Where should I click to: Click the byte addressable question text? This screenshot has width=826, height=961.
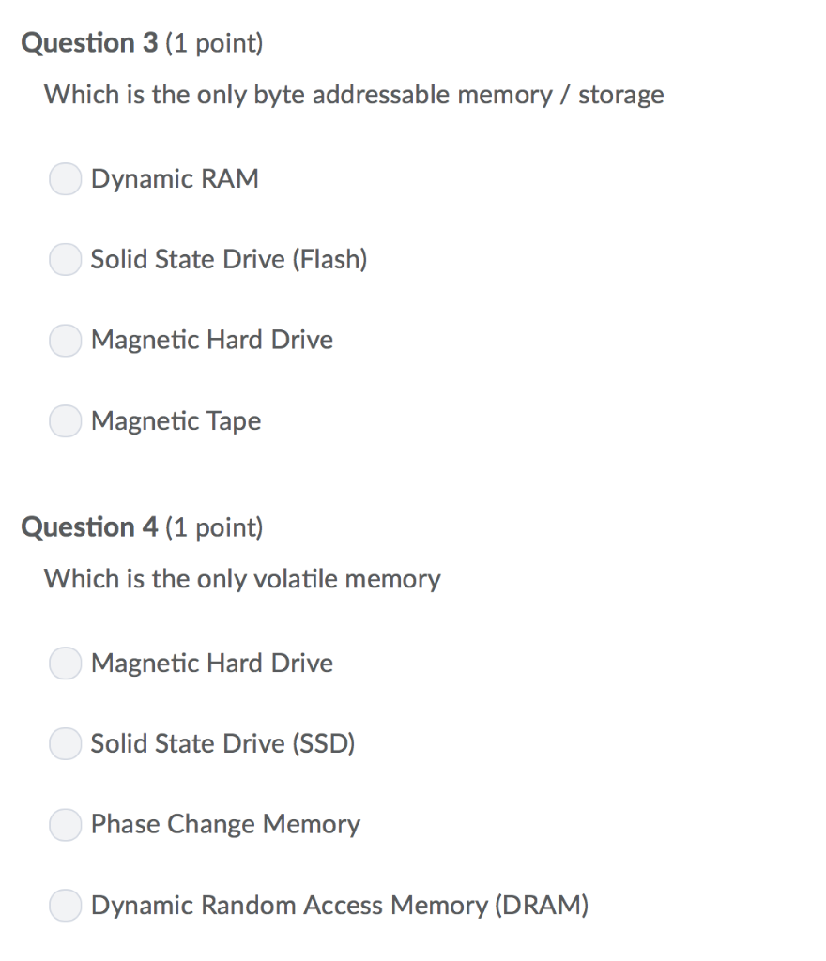tap(353, 94)
